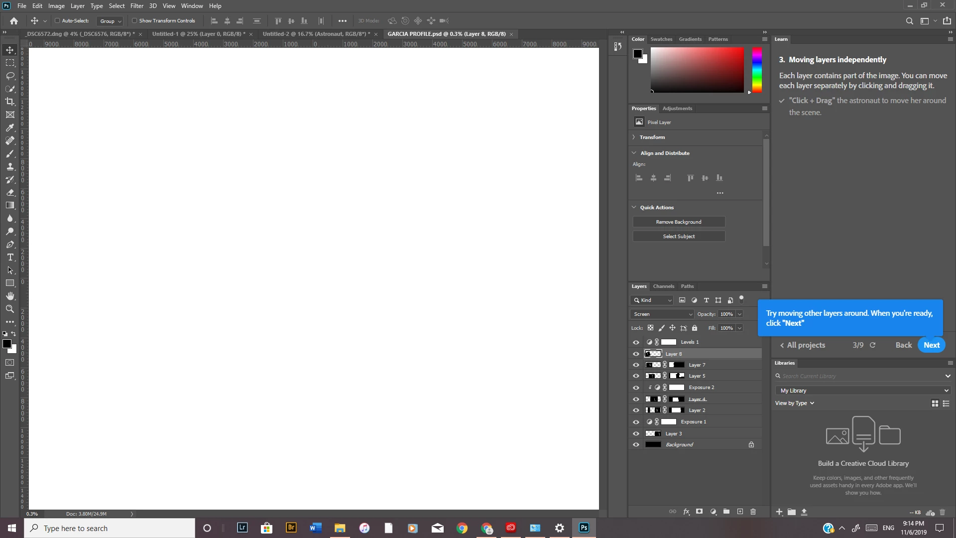Viewport: 956px width, 538px height.
Task: Switch to the Channels tab
Action: (x=663, y=286)
